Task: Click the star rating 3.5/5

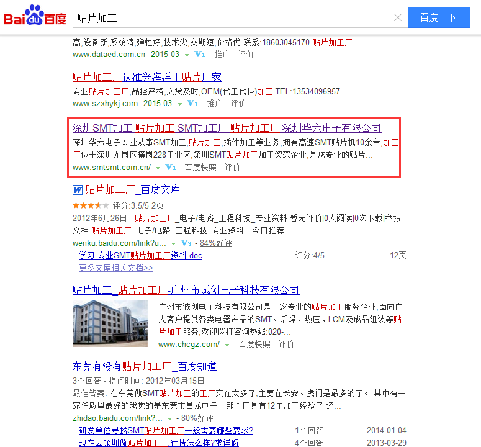Action: point(91,205)
